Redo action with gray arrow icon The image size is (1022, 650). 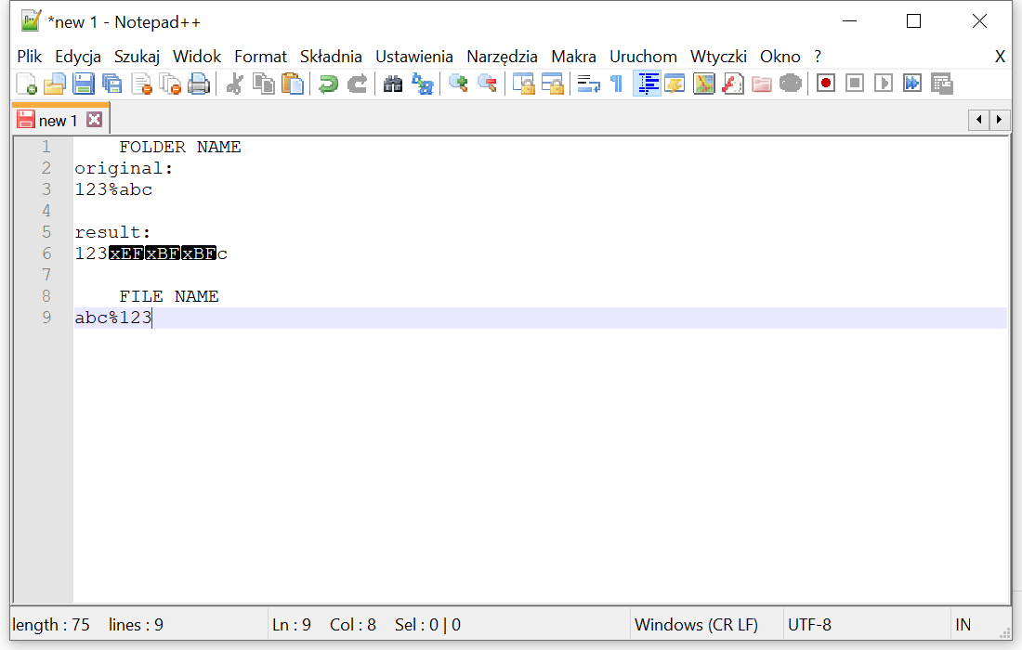(x=357, y=84)
